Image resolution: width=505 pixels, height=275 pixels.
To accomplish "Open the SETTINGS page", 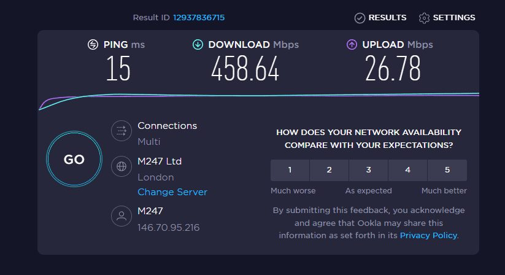I will tap(453, 18).
